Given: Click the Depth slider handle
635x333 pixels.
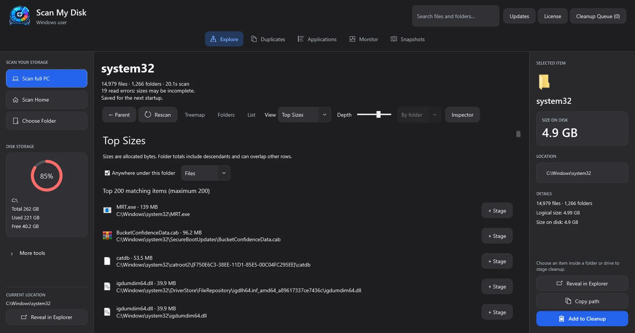Looking at the screenshot, I should [378, 114].
